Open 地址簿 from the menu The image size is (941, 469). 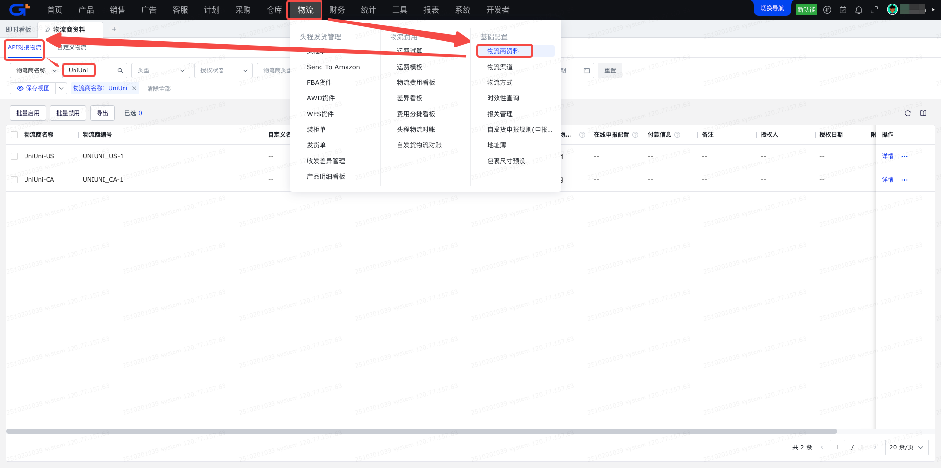(496, 145)
